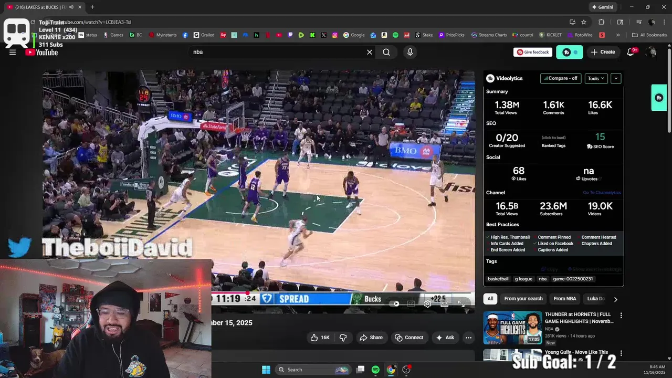Share the video
The image size is (672, 378).
371,338
